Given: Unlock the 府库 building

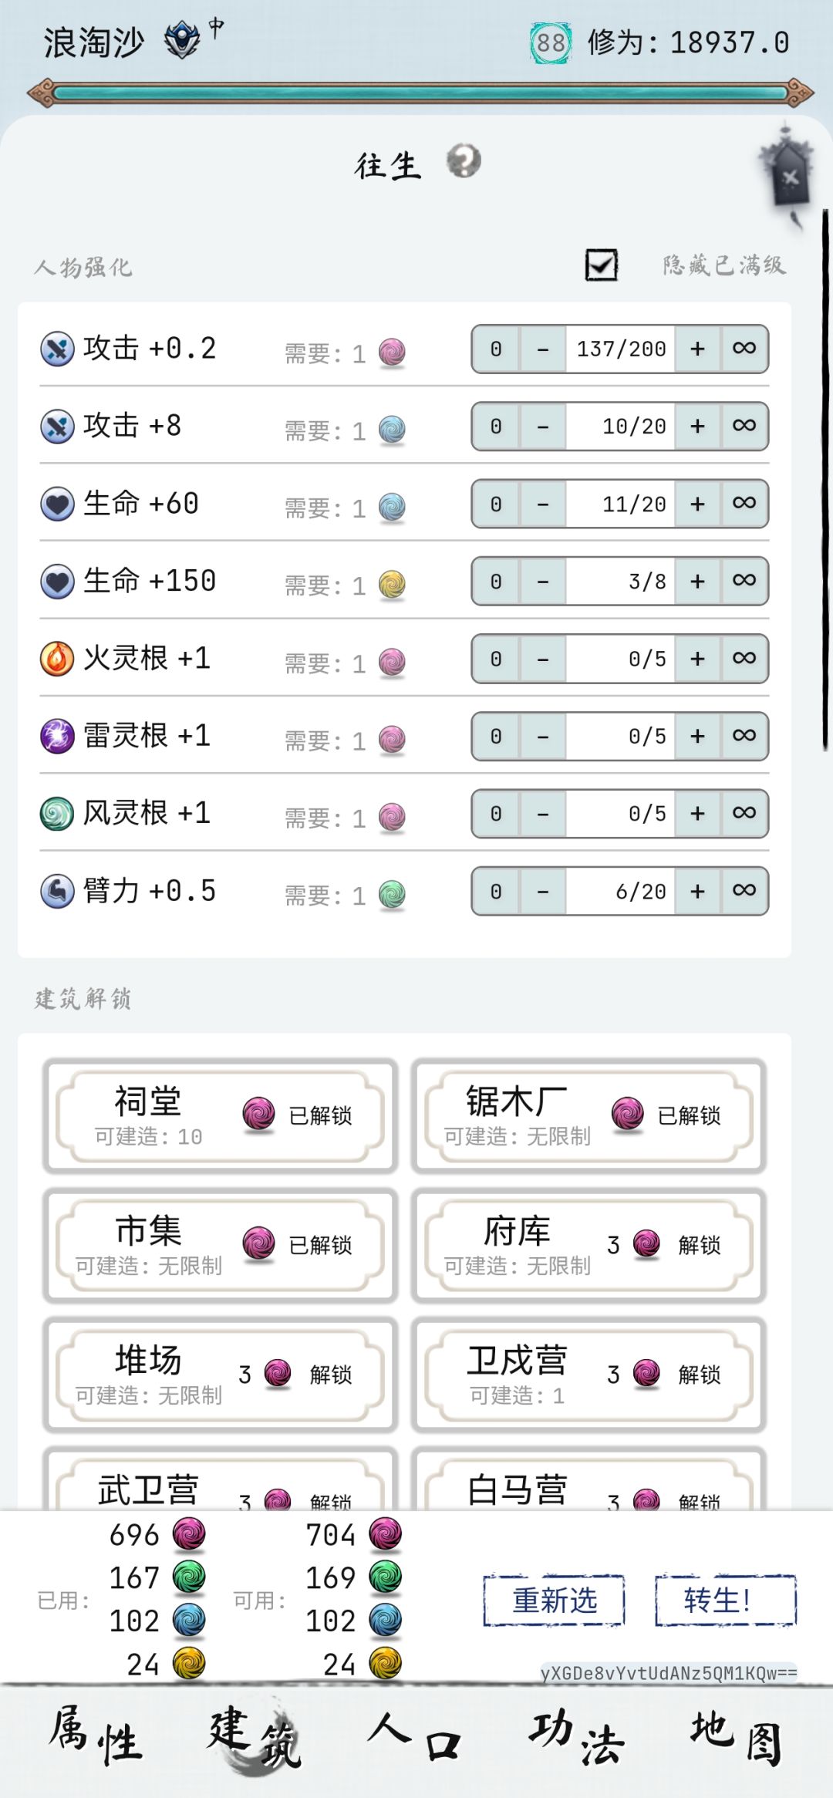Looking at the screenshot, I should pos(699,1245).
